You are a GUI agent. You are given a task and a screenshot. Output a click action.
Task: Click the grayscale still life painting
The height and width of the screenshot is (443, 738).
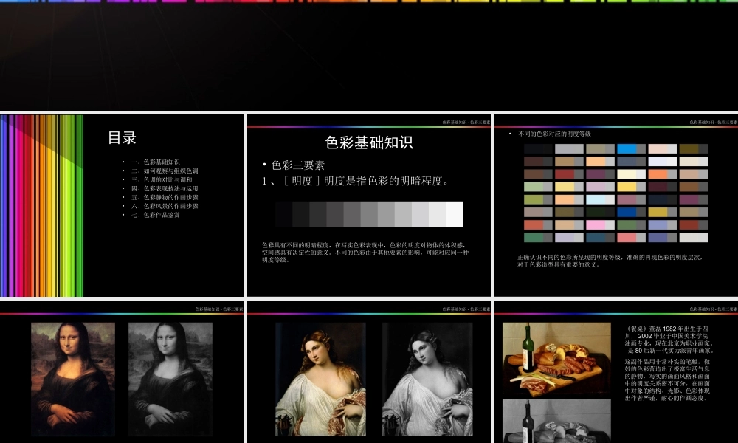(556, 421)
